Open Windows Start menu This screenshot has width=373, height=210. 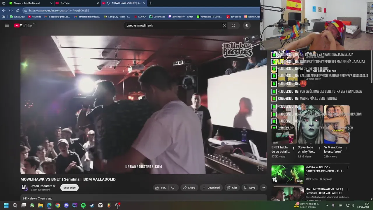6,205
